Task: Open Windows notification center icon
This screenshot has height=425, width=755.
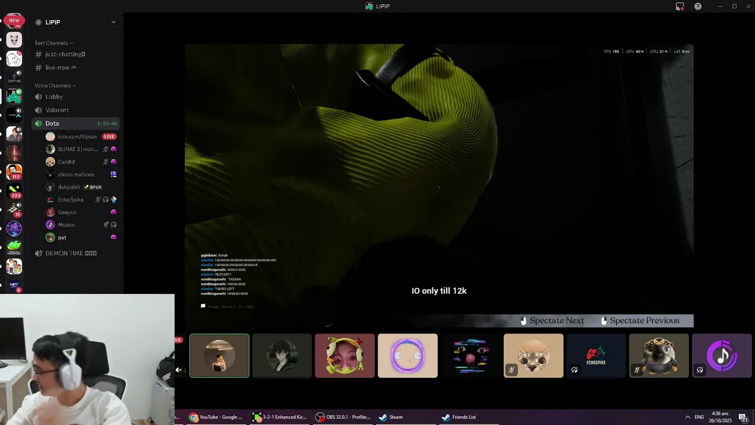Action: (744, 417)
